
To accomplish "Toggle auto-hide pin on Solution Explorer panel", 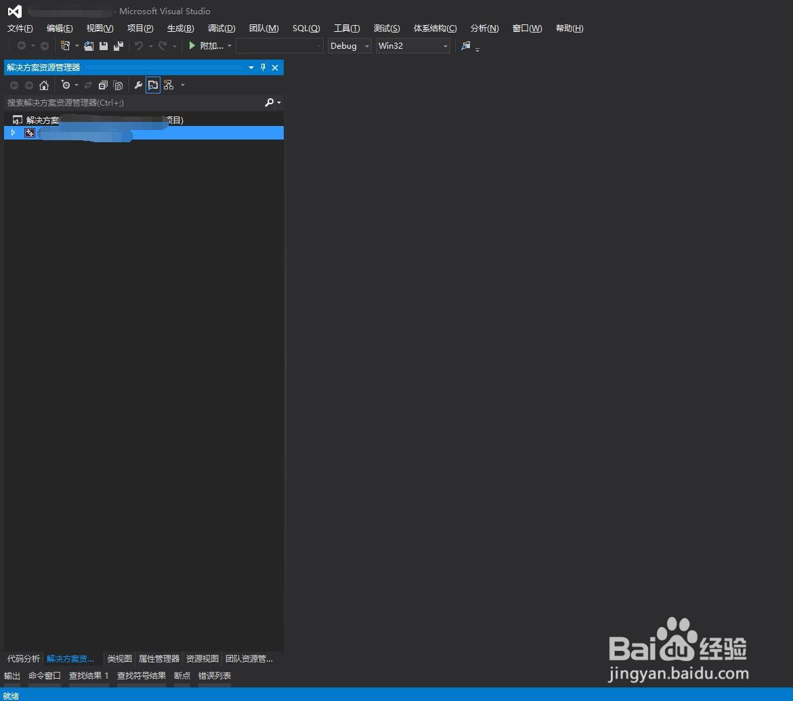I will click(263, 67).
